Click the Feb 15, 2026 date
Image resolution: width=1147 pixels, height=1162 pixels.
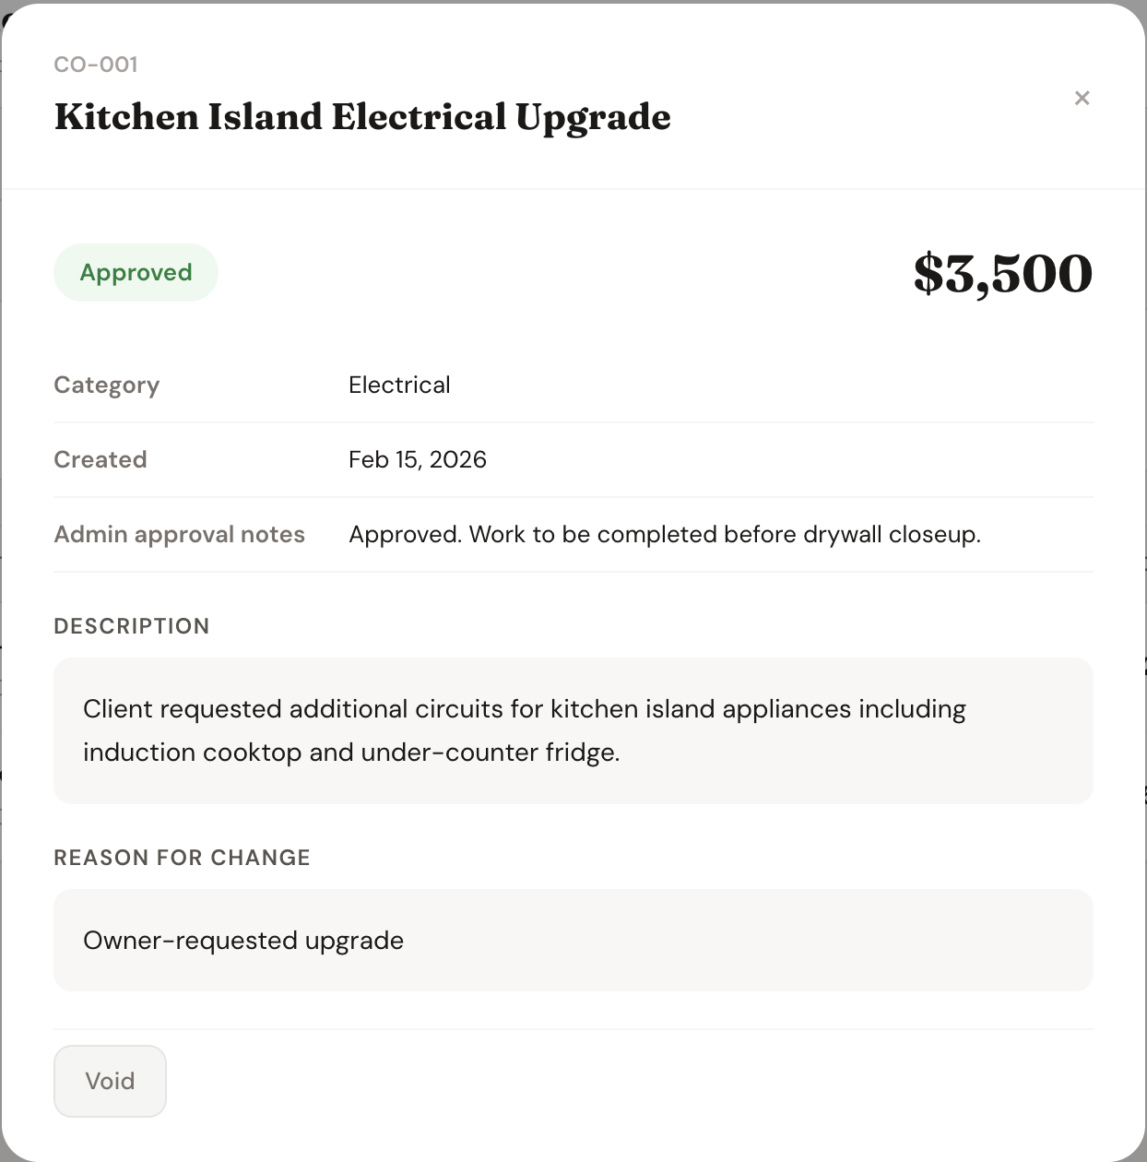417,460
